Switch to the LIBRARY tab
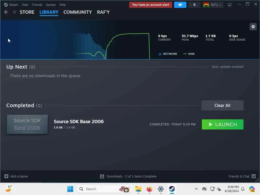This screenshot has height=195, width=260. pyautogui.click(x=49, y=12)
